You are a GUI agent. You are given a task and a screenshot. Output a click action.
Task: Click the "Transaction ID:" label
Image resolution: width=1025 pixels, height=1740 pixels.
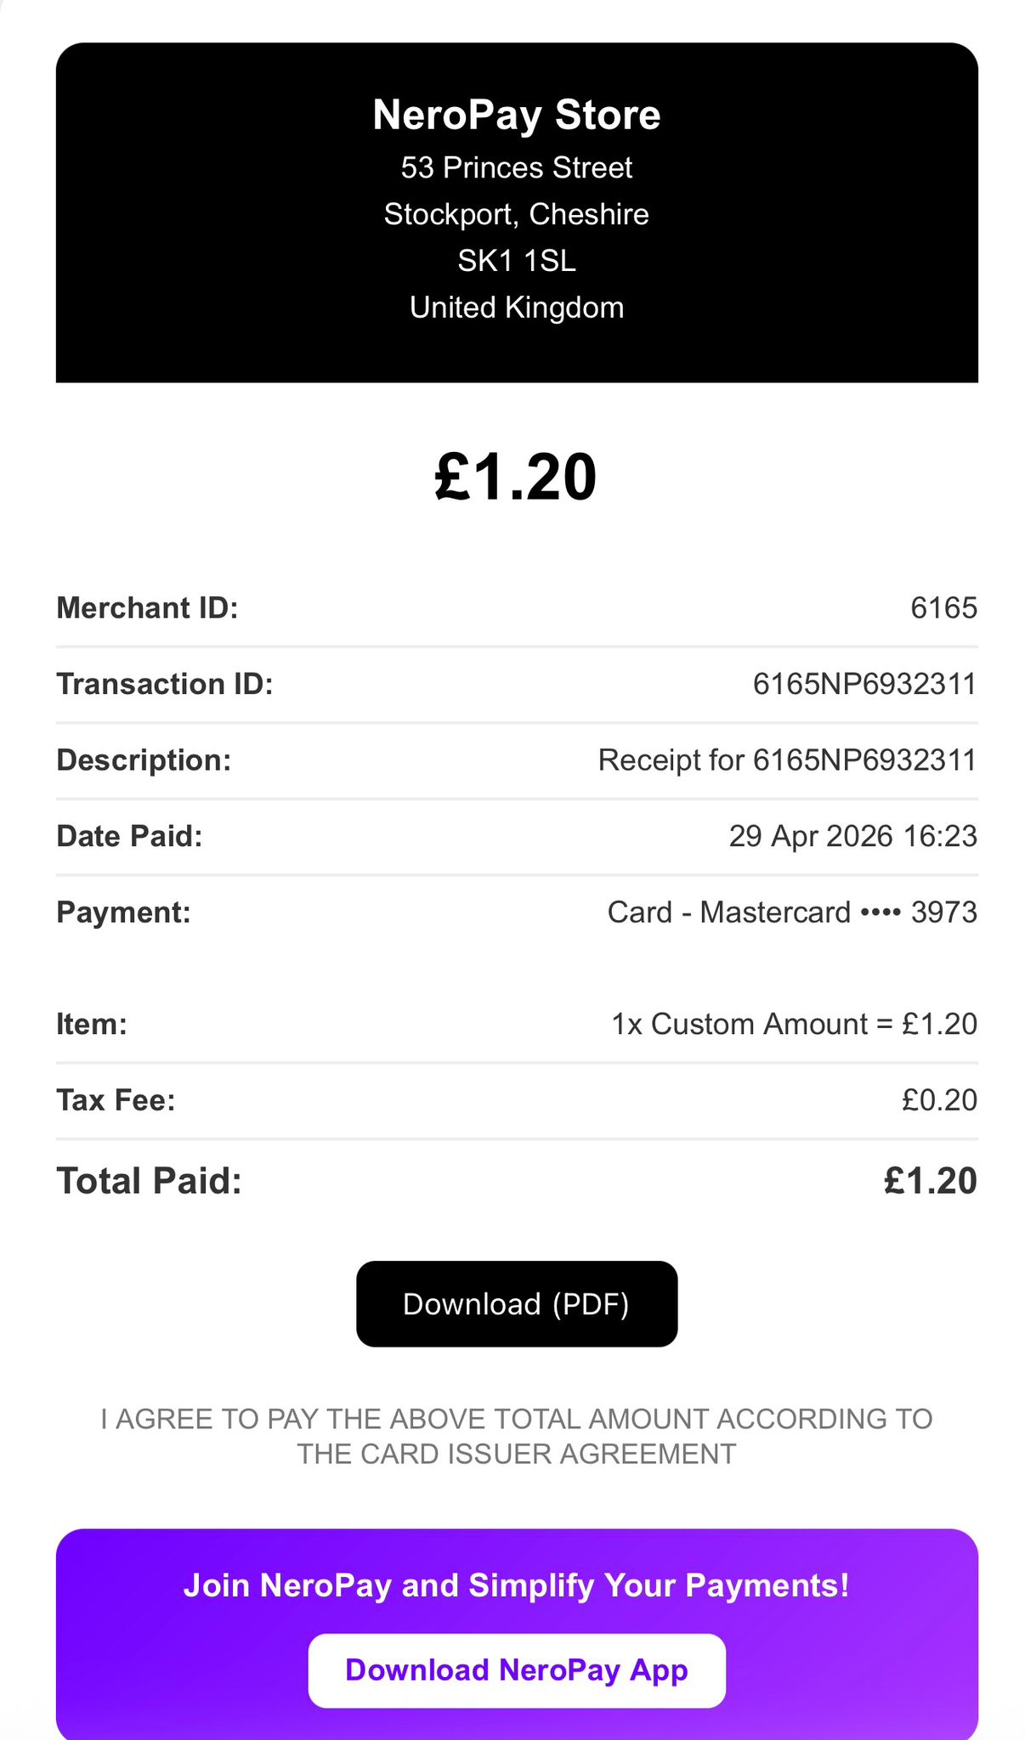[165, 684]
